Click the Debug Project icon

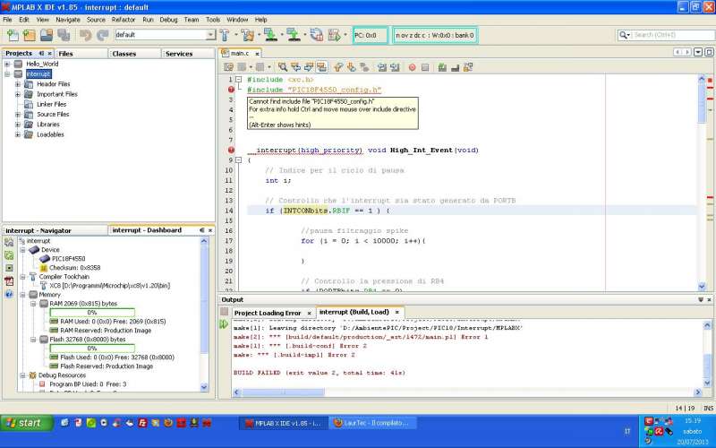(334, 35)
